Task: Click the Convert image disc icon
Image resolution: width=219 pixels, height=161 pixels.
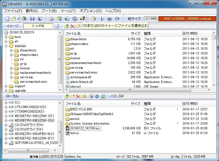Action: pos(67,19)
